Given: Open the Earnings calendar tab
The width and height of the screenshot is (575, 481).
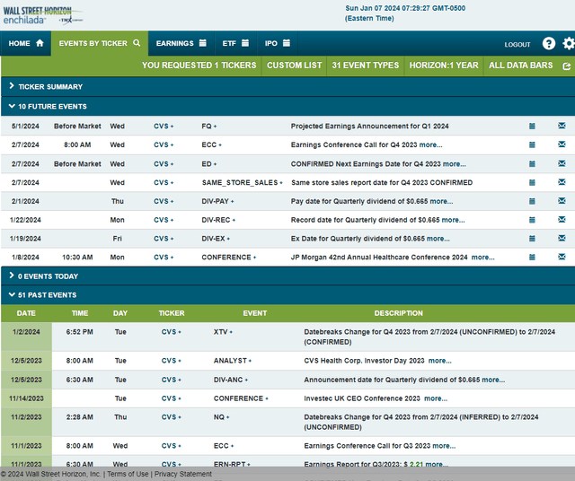Looking at the screenshot, I should tap(181, 43).
